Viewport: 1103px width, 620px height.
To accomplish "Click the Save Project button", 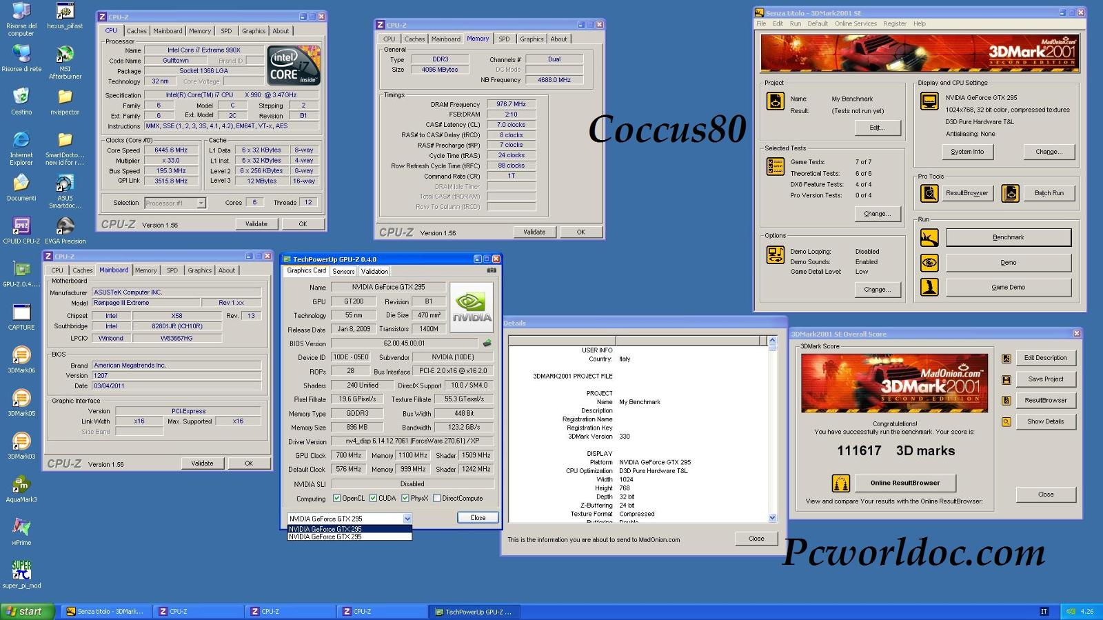I will (x=1045, y=379).
